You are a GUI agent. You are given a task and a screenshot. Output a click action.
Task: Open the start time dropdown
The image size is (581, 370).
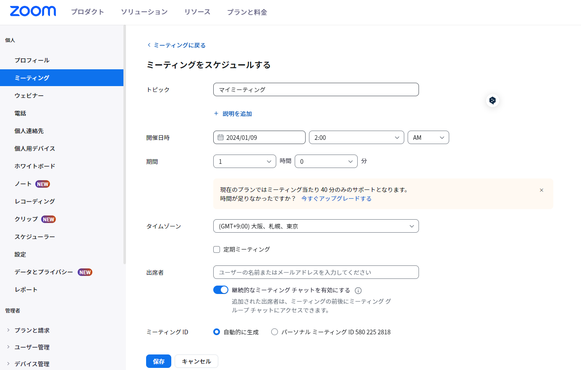pos(356,137)
